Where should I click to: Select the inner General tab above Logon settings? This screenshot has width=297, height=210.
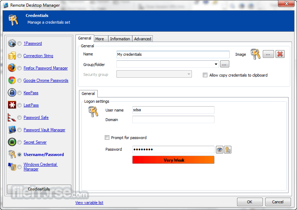[x=88, y=94]
